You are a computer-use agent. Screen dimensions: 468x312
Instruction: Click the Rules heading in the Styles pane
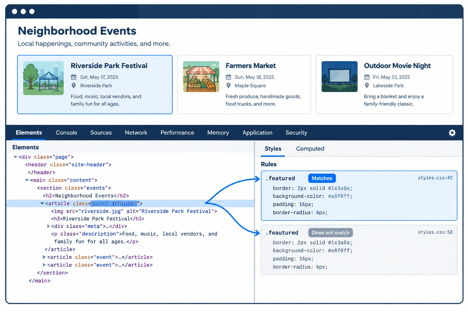(x=269, y=164)
